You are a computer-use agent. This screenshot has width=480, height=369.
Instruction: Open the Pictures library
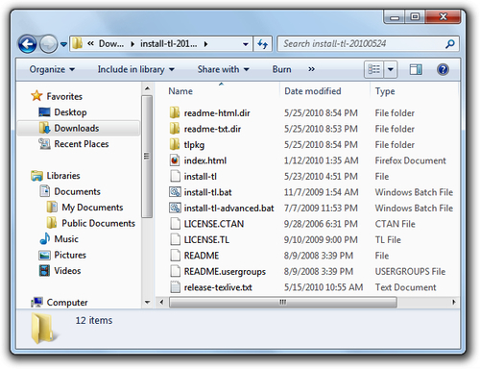(x=70, y=255)
